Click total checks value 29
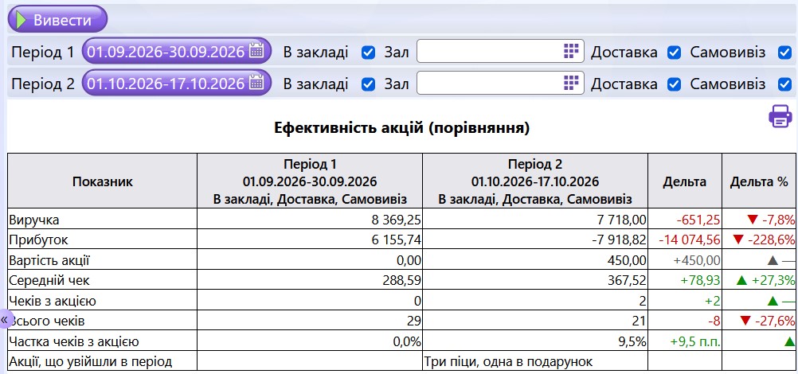The height and width of the screenshot is (374, 798). [414, 321]
